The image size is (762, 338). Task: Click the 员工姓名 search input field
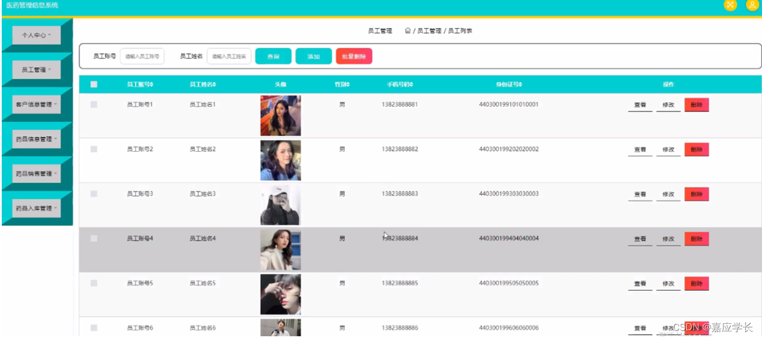229,56
